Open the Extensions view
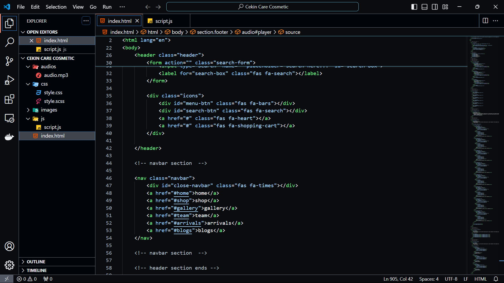The image size is (504, 283). [x=9, y=99]
